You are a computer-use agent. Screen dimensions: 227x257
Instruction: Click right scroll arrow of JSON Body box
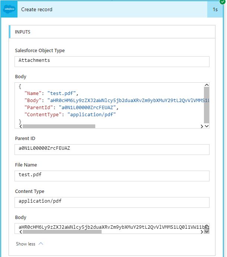(x=202, y=126)
